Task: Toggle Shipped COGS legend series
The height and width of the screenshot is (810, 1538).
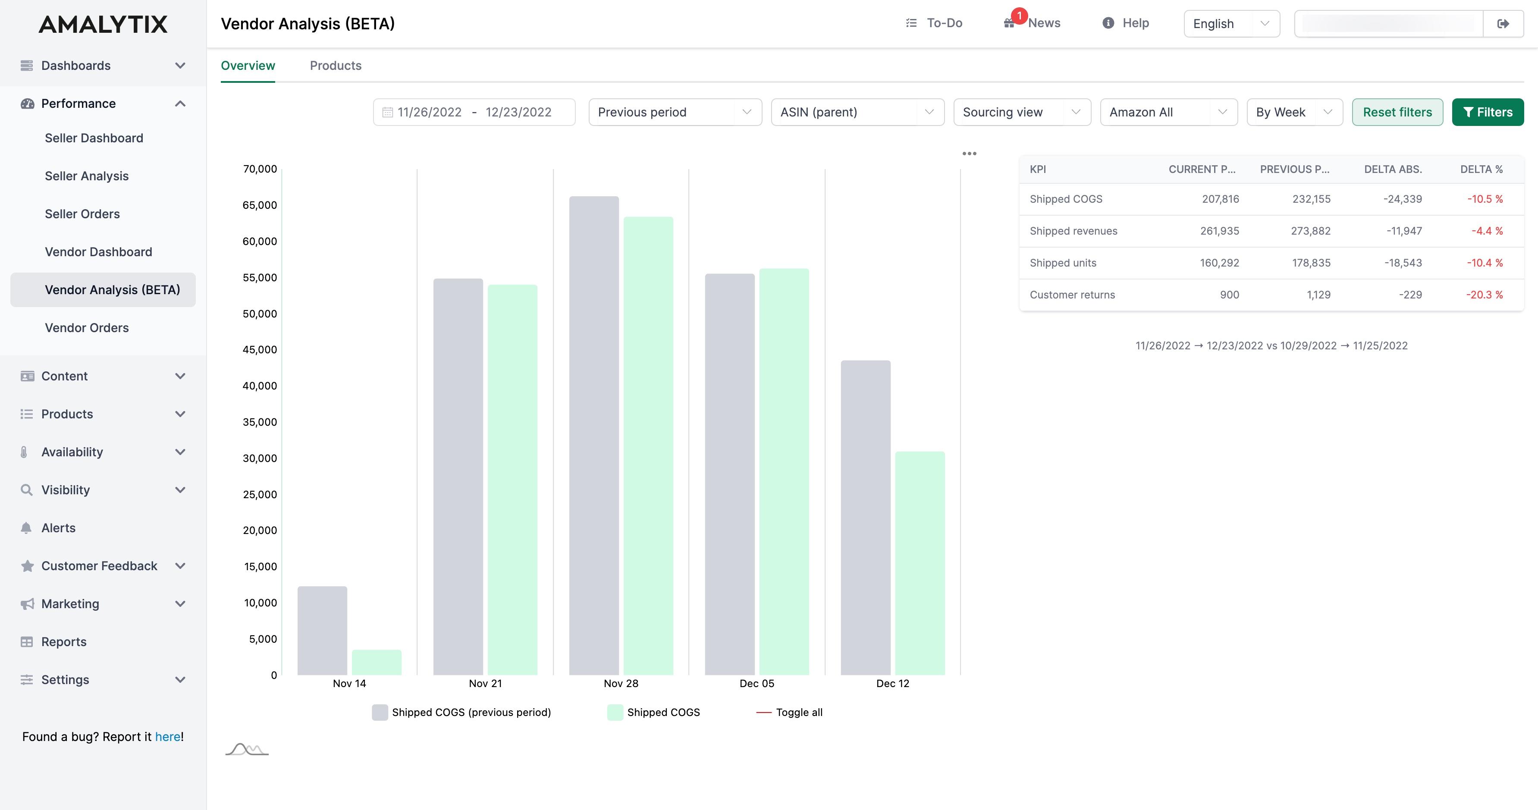Action: pos(654,712)
